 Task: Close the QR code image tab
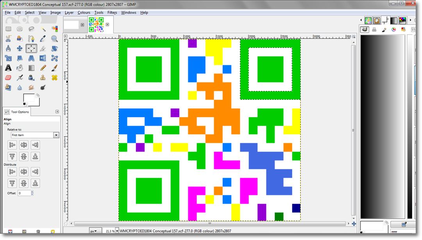[107, 25]
